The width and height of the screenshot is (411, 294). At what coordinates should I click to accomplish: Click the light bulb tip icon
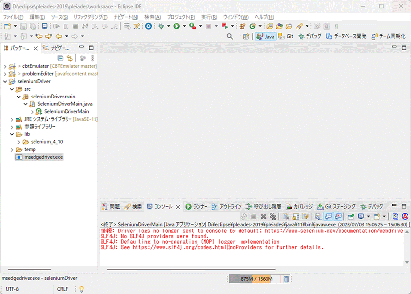tap(82, 289)
